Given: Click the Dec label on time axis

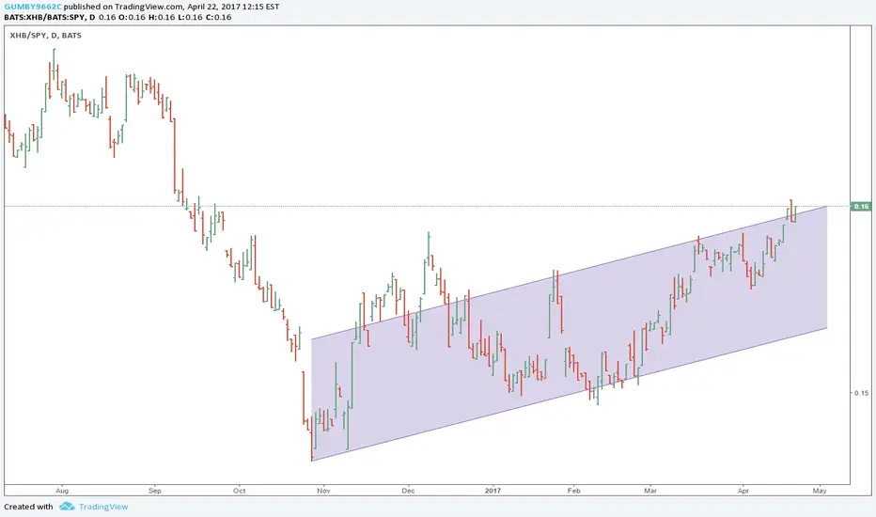Looking at the screenshot, I should pyautogui.click(x=408, y=491).
